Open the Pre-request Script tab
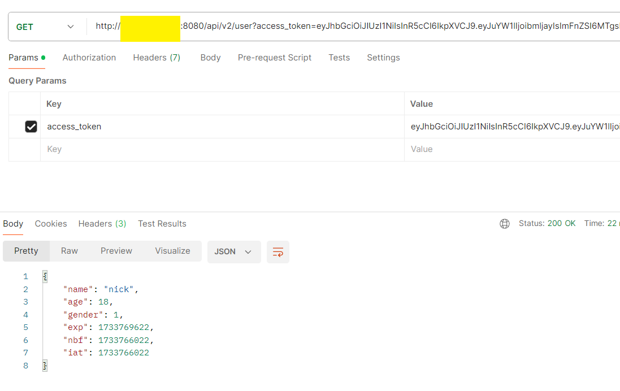This screenshot has height=391, width=620. 275,58
